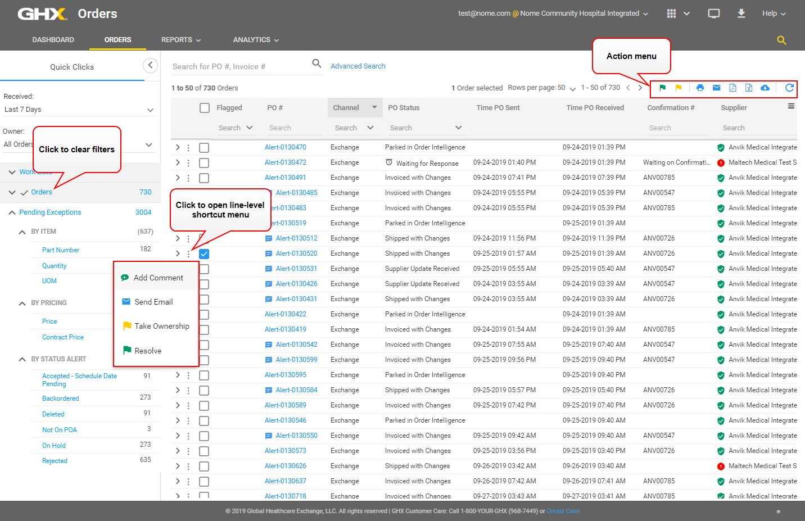Collapse the Pending Exceptions section
The height and width of the screenshot is (521, 805).
(12, 212)
